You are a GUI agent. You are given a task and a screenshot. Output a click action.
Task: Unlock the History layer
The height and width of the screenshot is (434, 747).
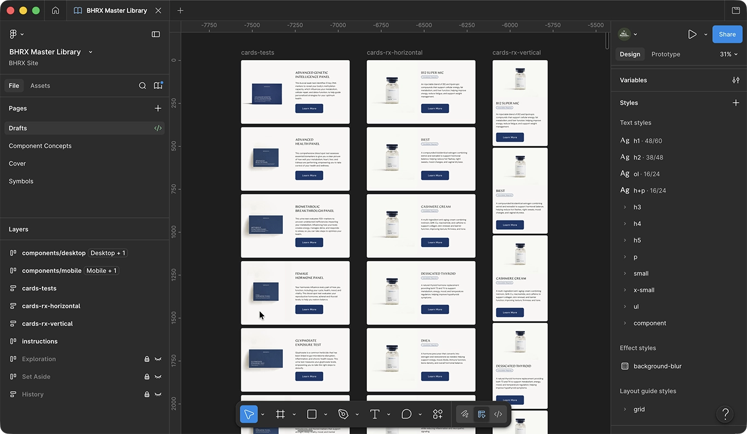[147, 394]
